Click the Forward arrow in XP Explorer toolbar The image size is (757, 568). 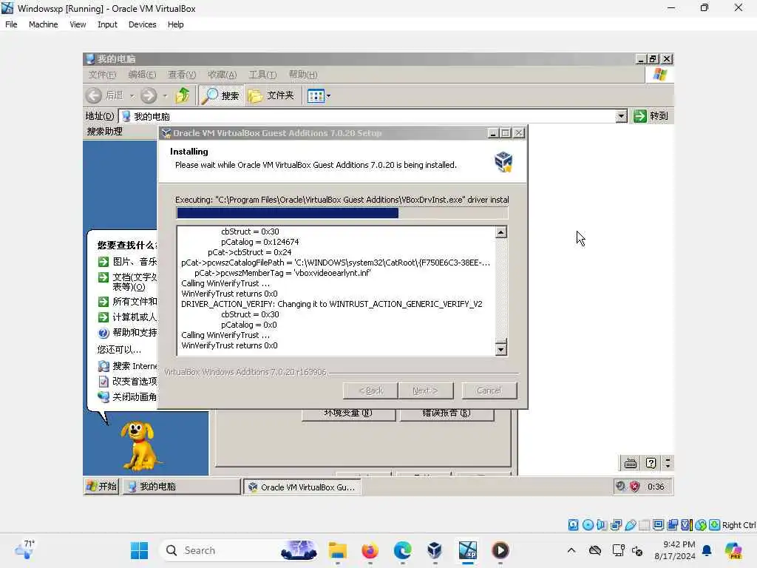pos(149,95)
